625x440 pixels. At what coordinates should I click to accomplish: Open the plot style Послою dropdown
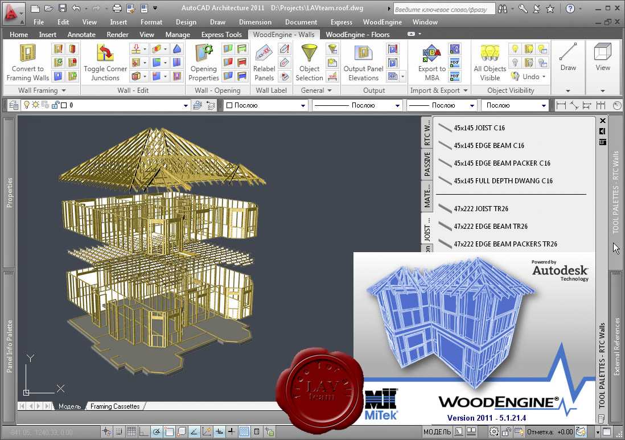tap(515, 106)
